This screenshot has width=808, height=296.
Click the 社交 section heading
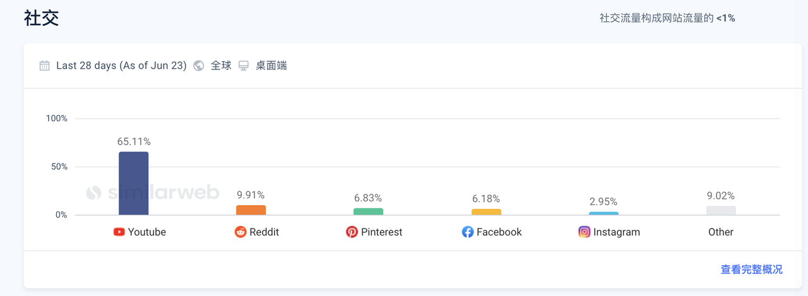[x=42, y=18]
